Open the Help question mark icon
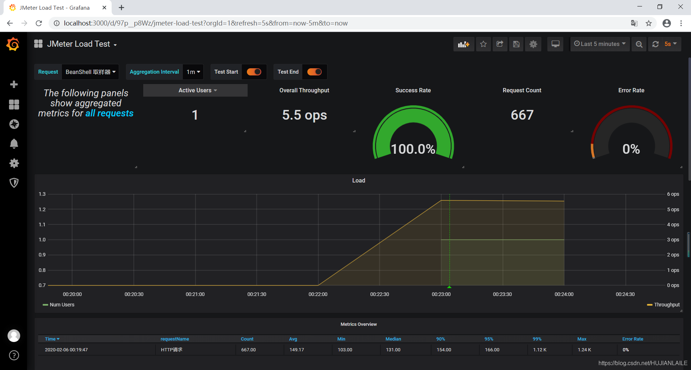This screenshot has height=370, width=691. coord(14,355)
